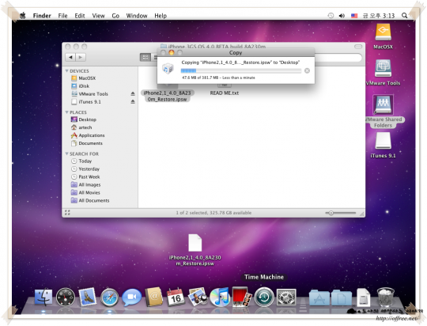The width and height of the screenshot is (427, 326).
Task: Open Time Machine menu bar icon
Action: tap(331, 16)
